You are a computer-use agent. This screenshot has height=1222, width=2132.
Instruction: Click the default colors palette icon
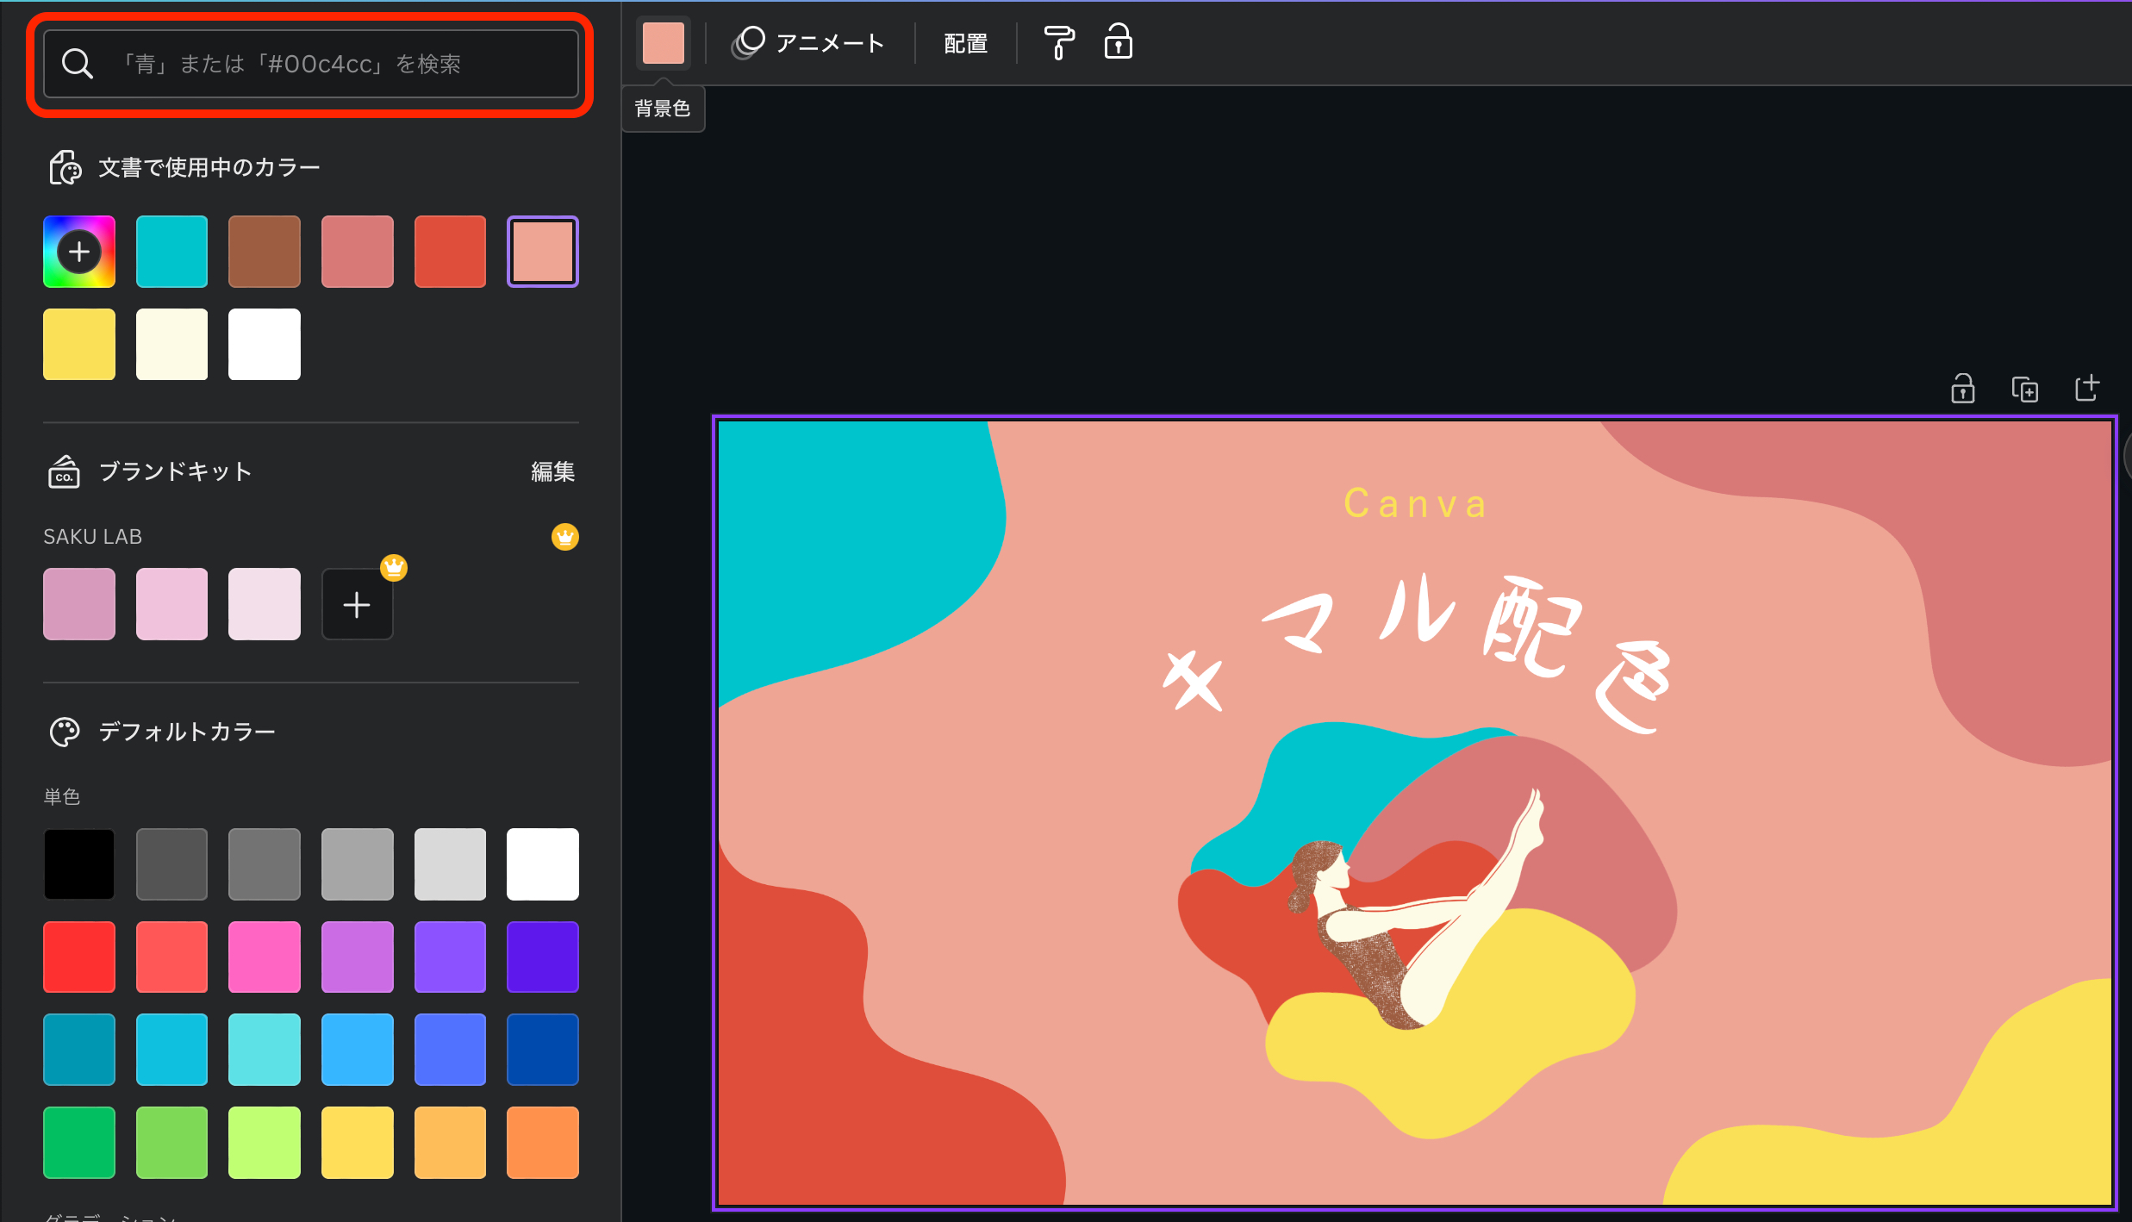pos(65,732)
